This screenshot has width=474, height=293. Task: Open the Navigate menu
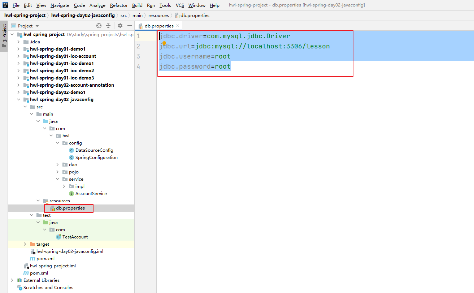[60, 5]
